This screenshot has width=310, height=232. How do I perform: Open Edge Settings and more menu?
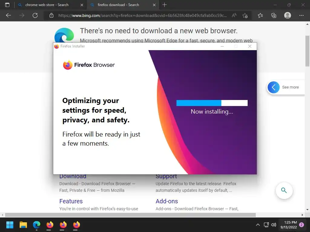[301, 15]
